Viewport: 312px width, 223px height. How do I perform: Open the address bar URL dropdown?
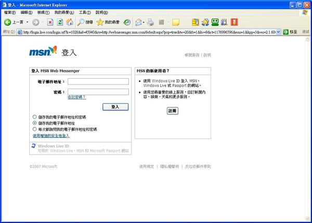point(278,32)
